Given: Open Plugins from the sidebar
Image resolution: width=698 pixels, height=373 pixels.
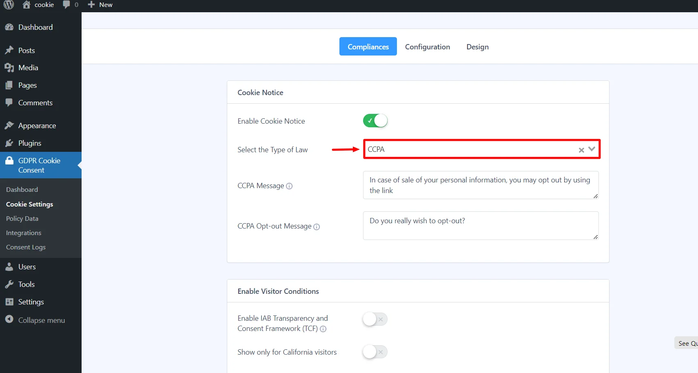Looking at the screenshot, I should [x=29, y=143].
